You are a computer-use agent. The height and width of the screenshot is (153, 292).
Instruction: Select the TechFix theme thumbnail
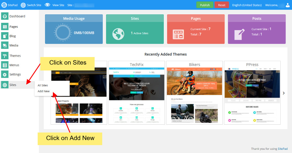coord(137,95)
